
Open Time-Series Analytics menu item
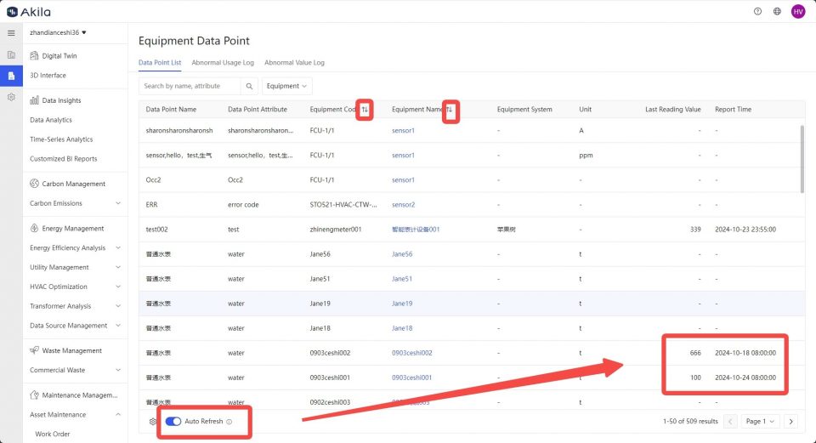coord(61,139)
